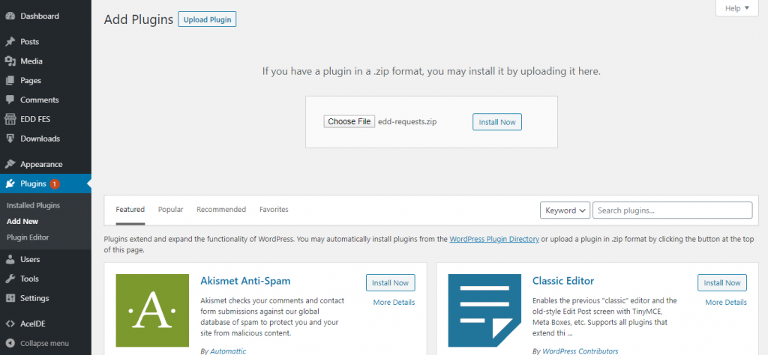Open the WordPress Plugin Directory link
Screen dimensions: 768x355
(494, 239)
